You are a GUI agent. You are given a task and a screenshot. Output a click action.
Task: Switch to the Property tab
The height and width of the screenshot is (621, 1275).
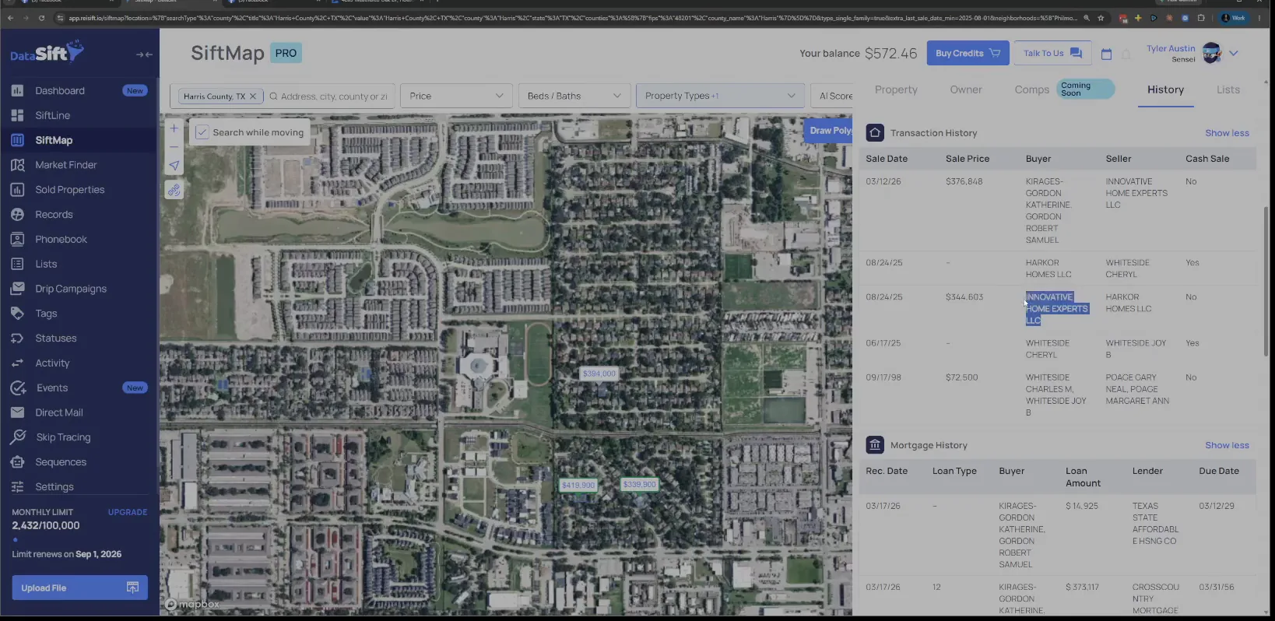(x=896, y=89)
